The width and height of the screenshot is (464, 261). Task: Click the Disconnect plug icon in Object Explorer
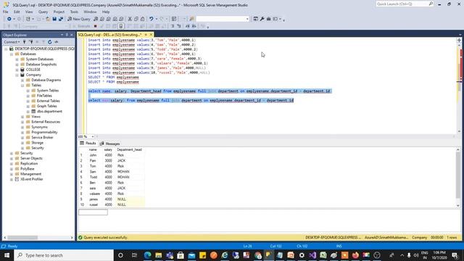[x=30, y=42]
